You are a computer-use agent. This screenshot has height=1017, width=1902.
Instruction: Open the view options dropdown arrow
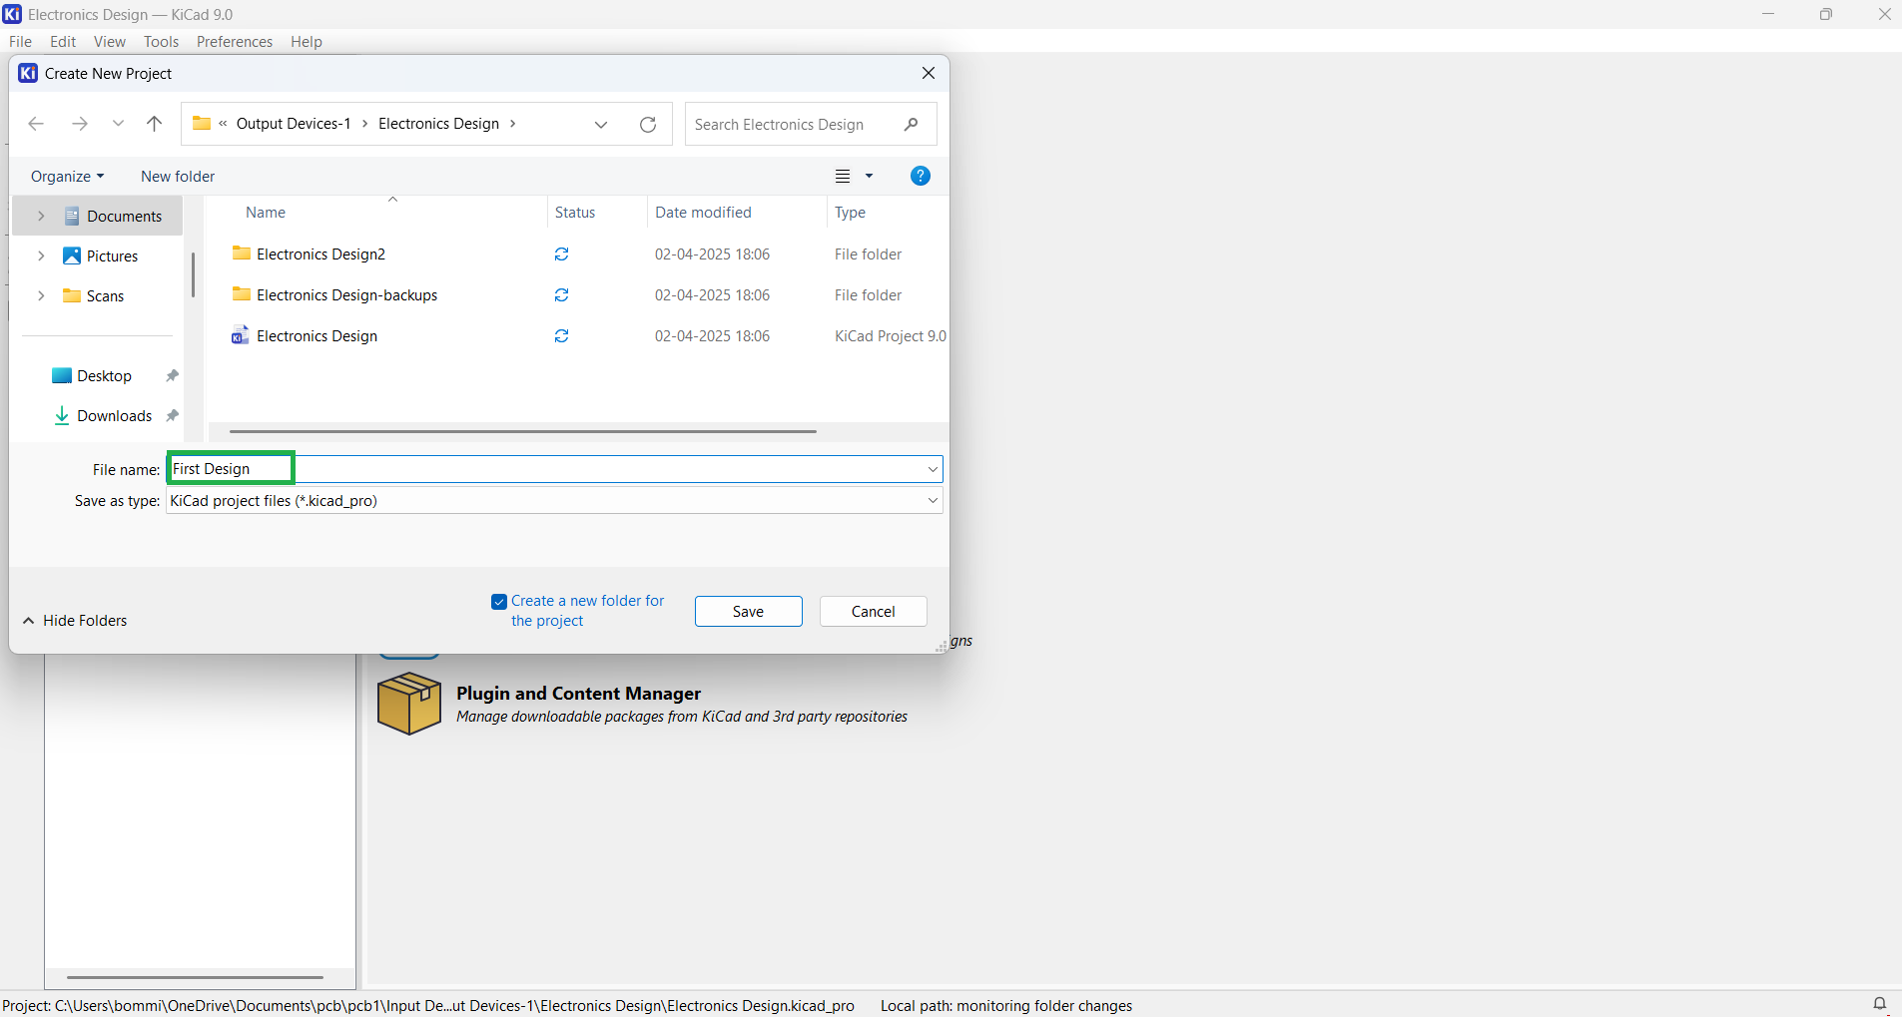[870, 177]
